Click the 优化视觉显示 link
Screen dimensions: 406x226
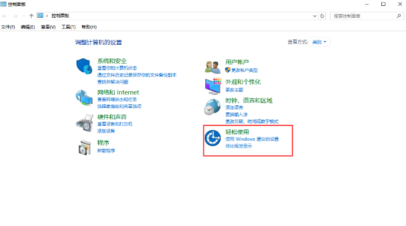click(238, 146)
